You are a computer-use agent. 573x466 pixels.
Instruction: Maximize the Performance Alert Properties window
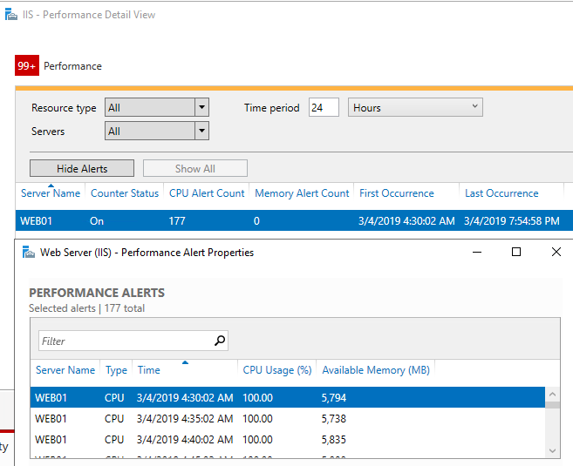click(x=516, y=252)
